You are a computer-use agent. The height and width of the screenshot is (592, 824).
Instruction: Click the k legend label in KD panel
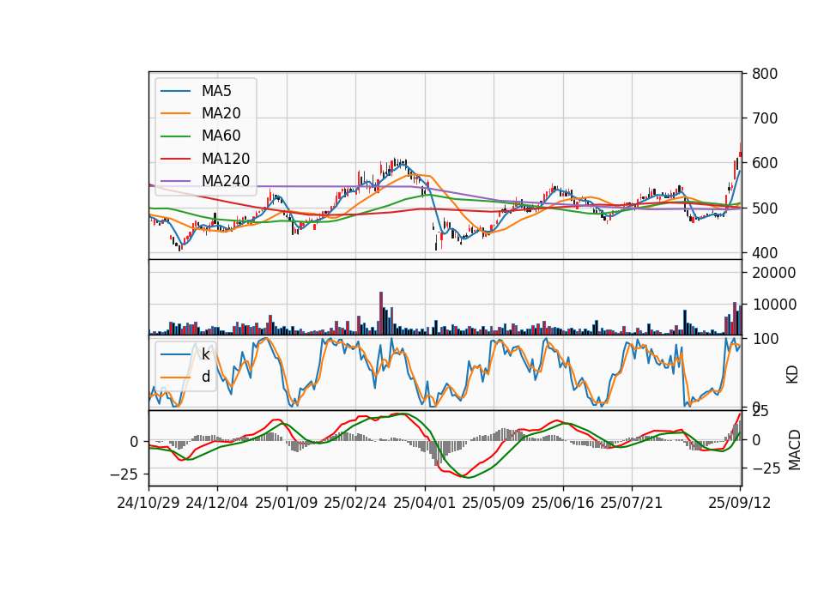[205, 354]
